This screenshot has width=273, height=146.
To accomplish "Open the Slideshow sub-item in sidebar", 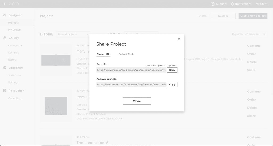I will click(x=15, y=75).
